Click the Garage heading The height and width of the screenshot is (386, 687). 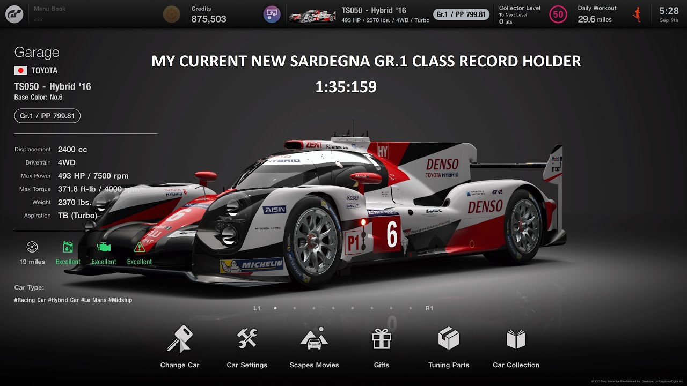(x=36, y=53)
